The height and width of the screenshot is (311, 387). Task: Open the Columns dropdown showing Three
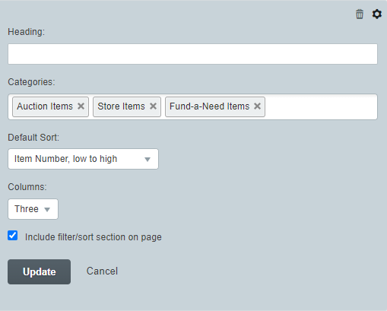33,209
